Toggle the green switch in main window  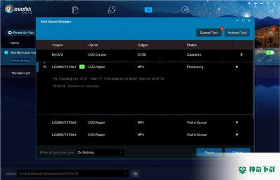pos(270,53)
